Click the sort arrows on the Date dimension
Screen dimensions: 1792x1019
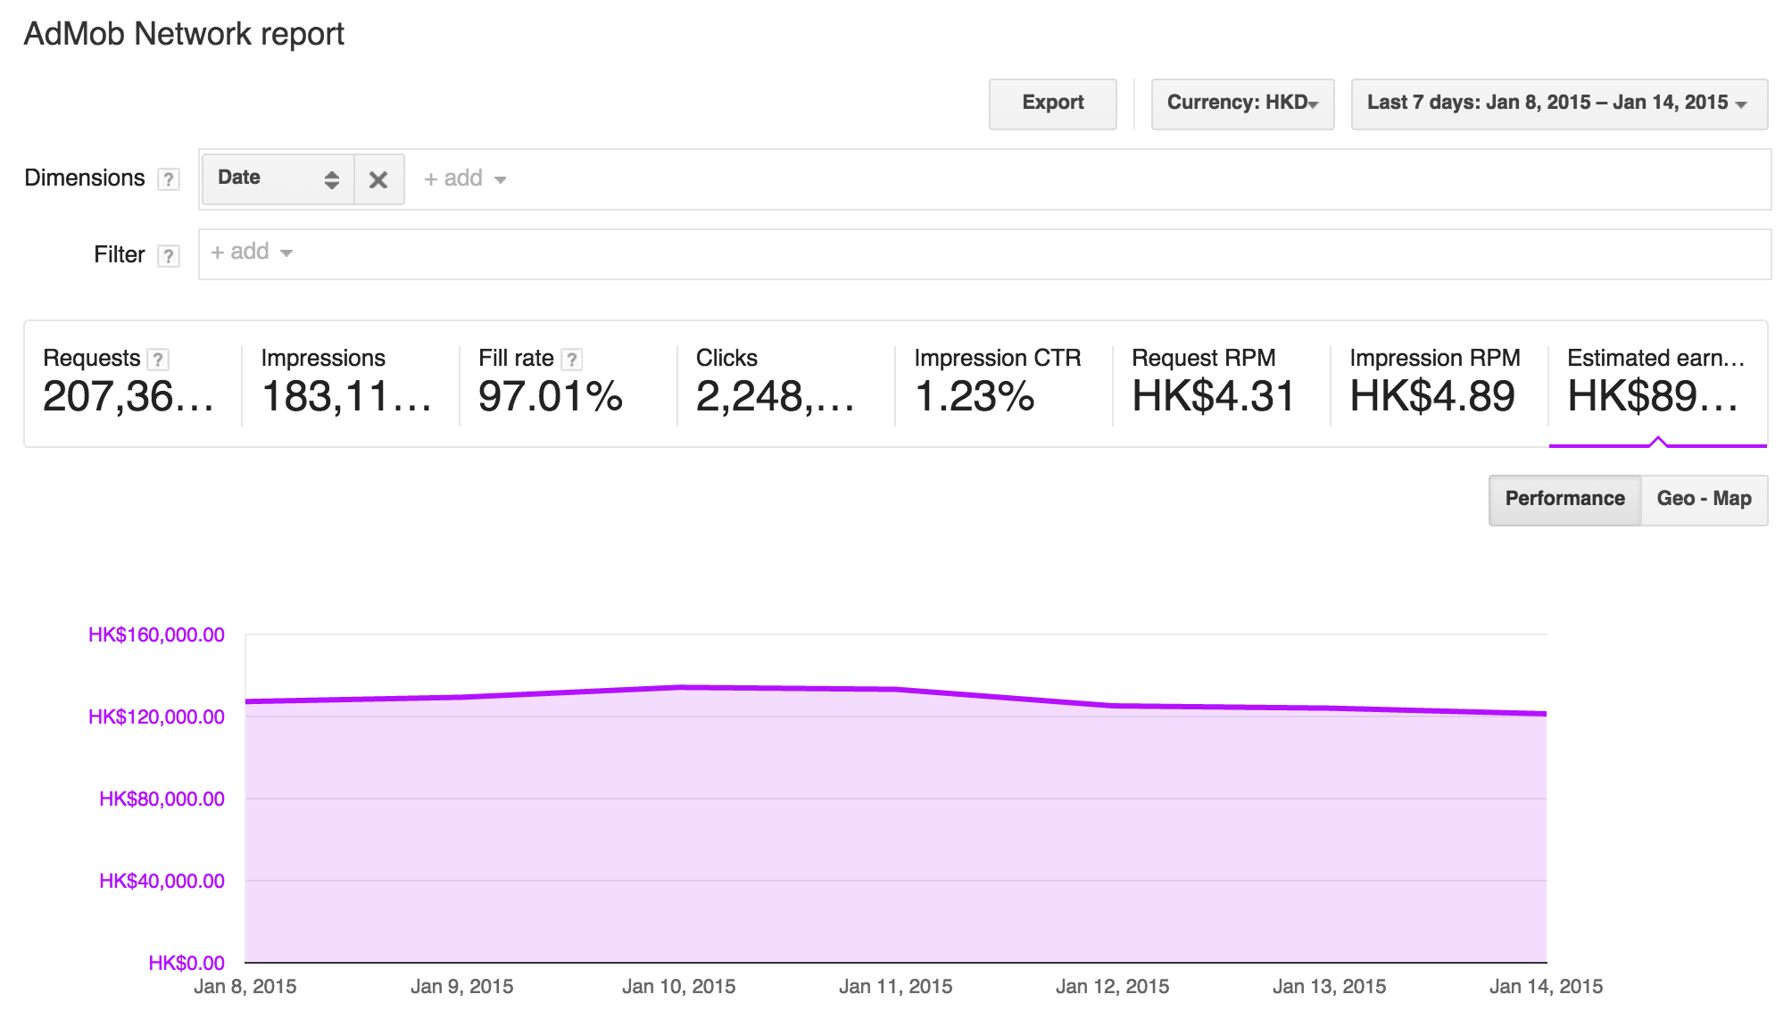point(332,178)
